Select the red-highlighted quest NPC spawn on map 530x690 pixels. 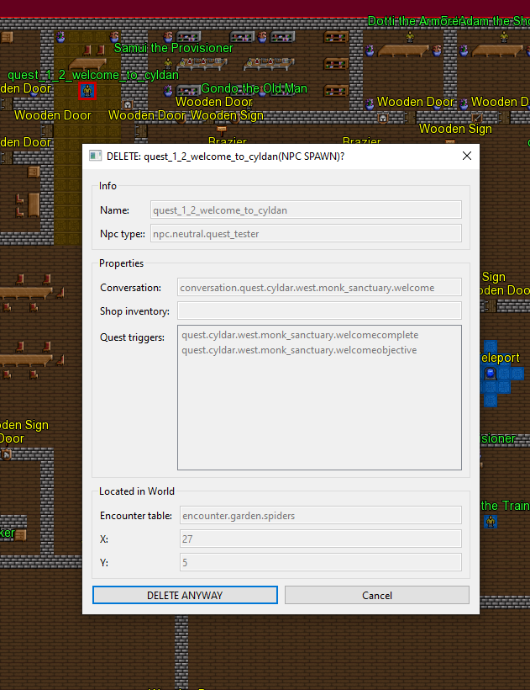pos(87,91)
